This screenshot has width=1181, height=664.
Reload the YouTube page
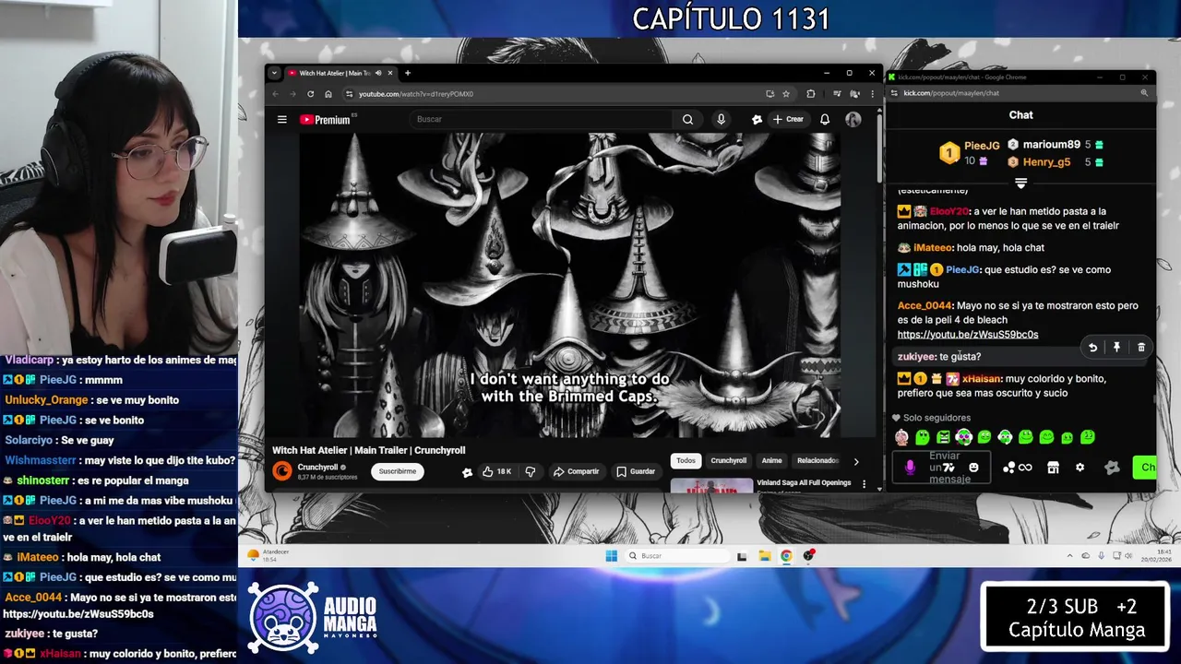tap(310, 94)
